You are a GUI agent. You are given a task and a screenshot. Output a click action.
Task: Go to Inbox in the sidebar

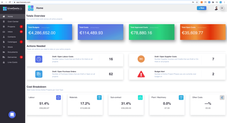click(x=10, y=32)
